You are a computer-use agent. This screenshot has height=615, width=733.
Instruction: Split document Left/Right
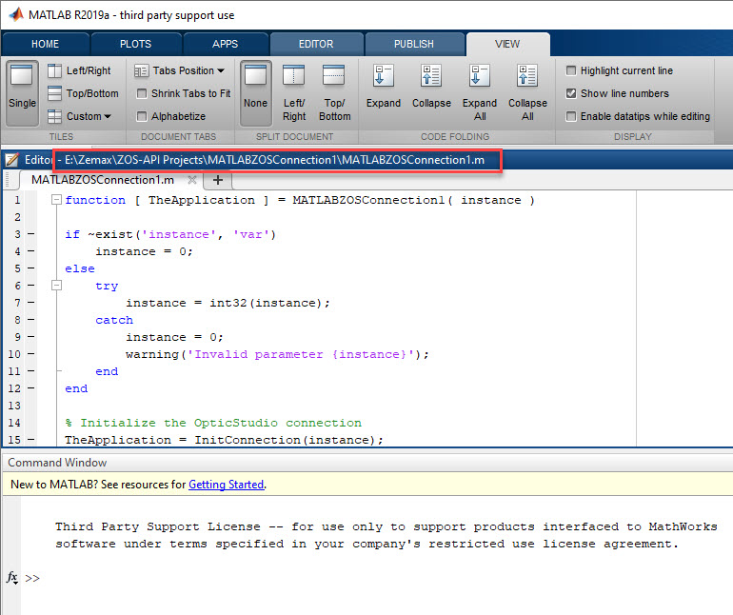pos(294,91)
